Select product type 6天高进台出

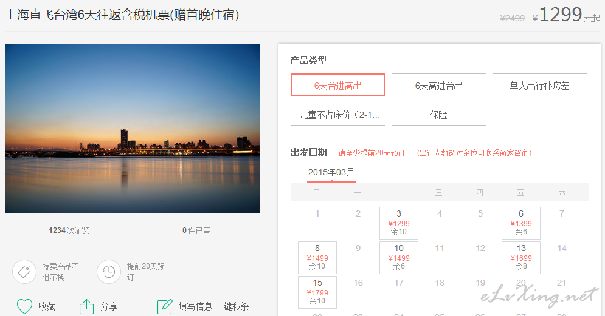tap(439, 85)
